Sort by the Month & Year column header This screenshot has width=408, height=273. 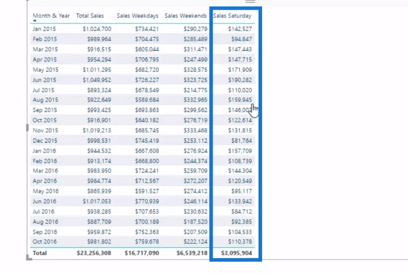pos(52,16)
